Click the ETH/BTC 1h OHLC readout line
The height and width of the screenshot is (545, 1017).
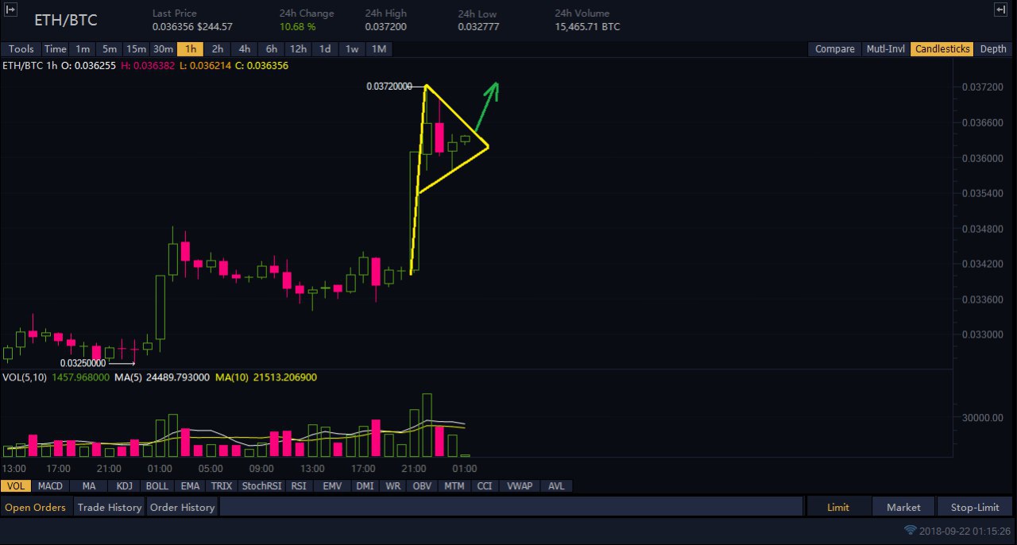[145, 65]
